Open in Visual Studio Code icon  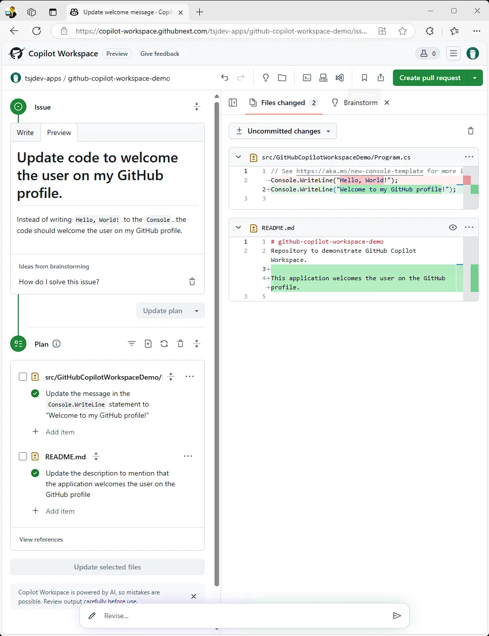click(340, 78)
